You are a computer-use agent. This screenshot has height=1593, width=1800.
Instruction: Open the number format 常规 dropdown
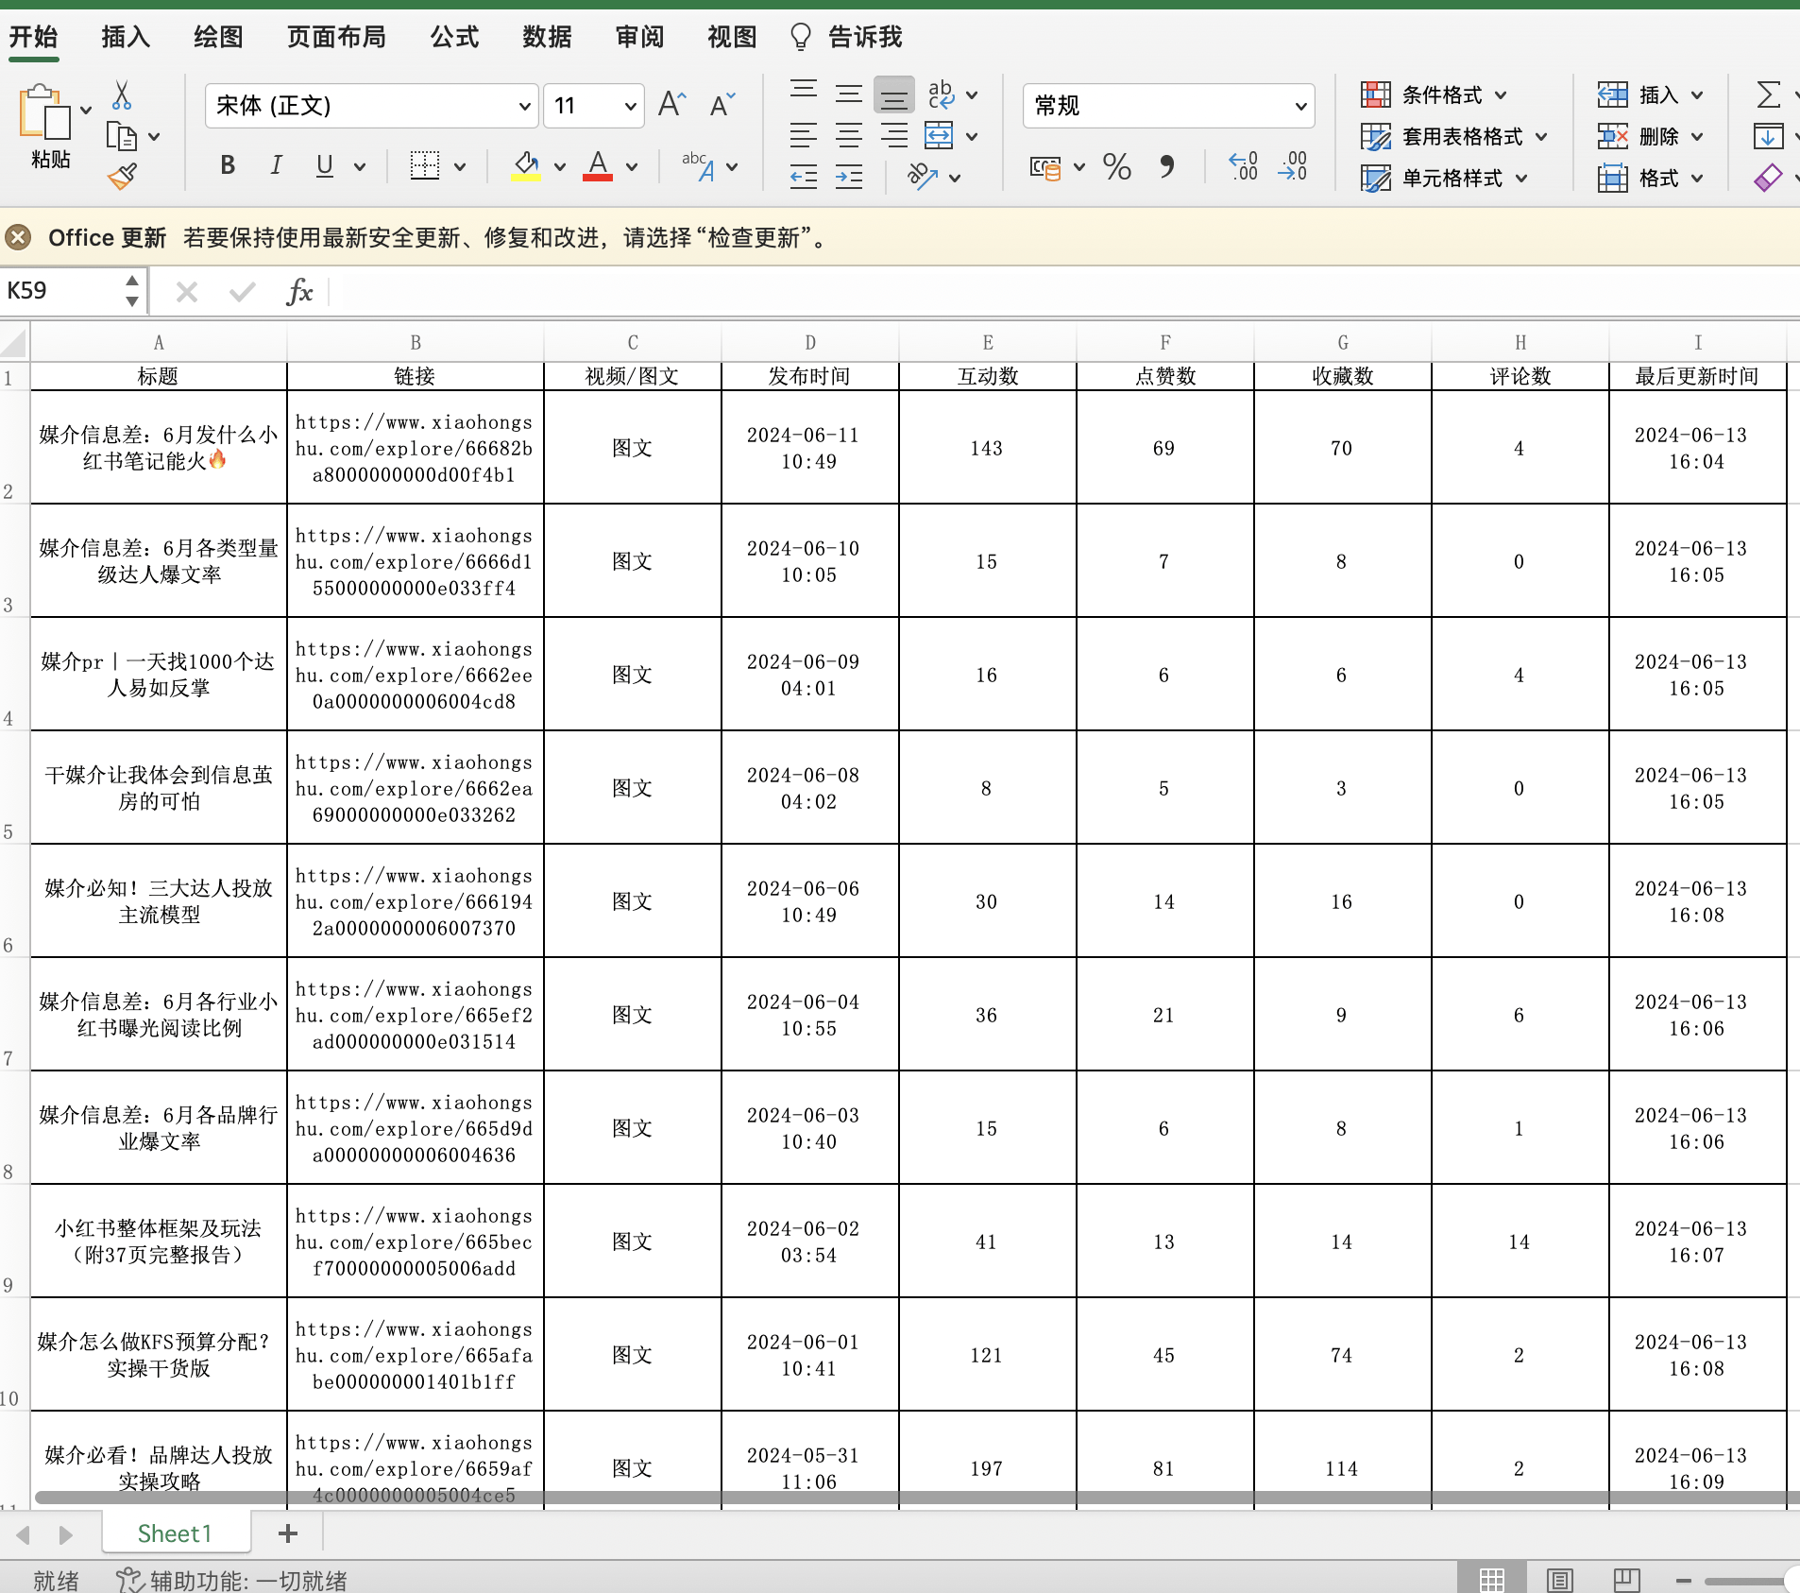pos(1301,106)
